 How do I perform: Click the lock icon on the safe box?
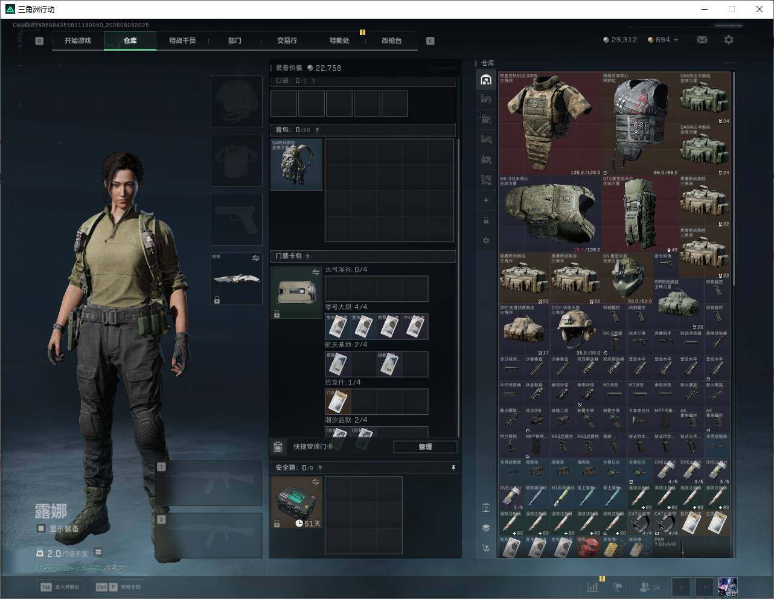[277, 524]
